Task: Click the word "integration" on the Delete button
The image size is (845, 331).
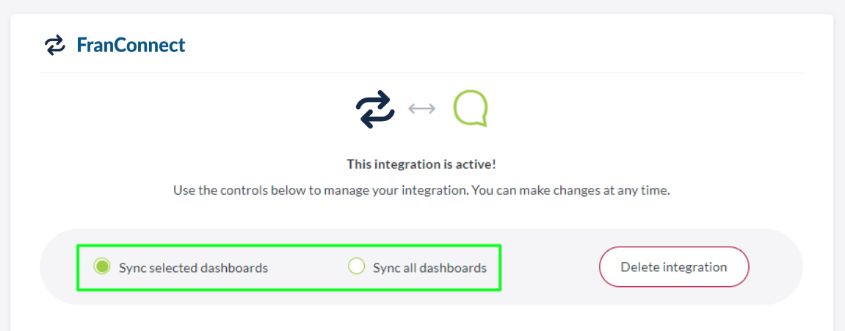Action: 695,267
